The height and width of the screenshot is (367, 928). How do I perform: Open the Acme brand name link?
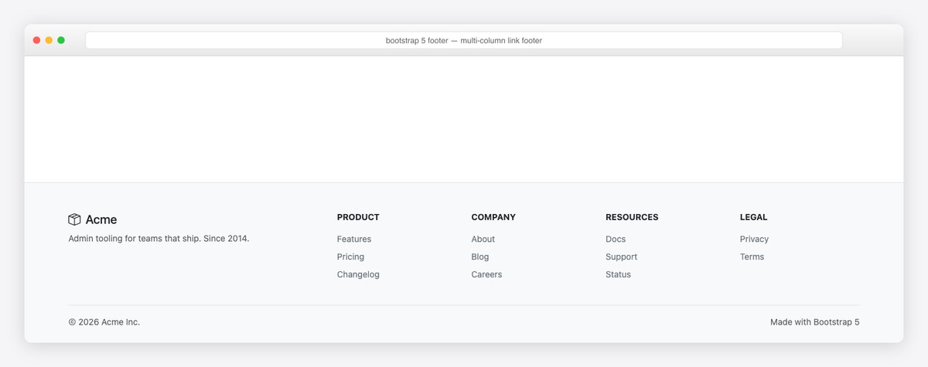[101, 219]
